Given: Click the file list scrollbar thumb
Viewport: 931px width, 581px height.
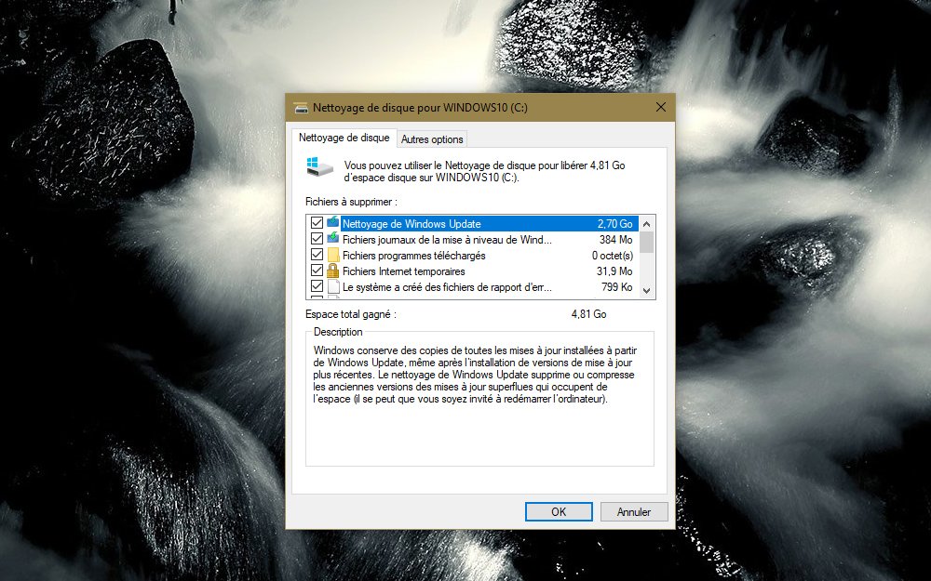Looking at the screenshot, I should pyautogui.click(x=647, y=242).
